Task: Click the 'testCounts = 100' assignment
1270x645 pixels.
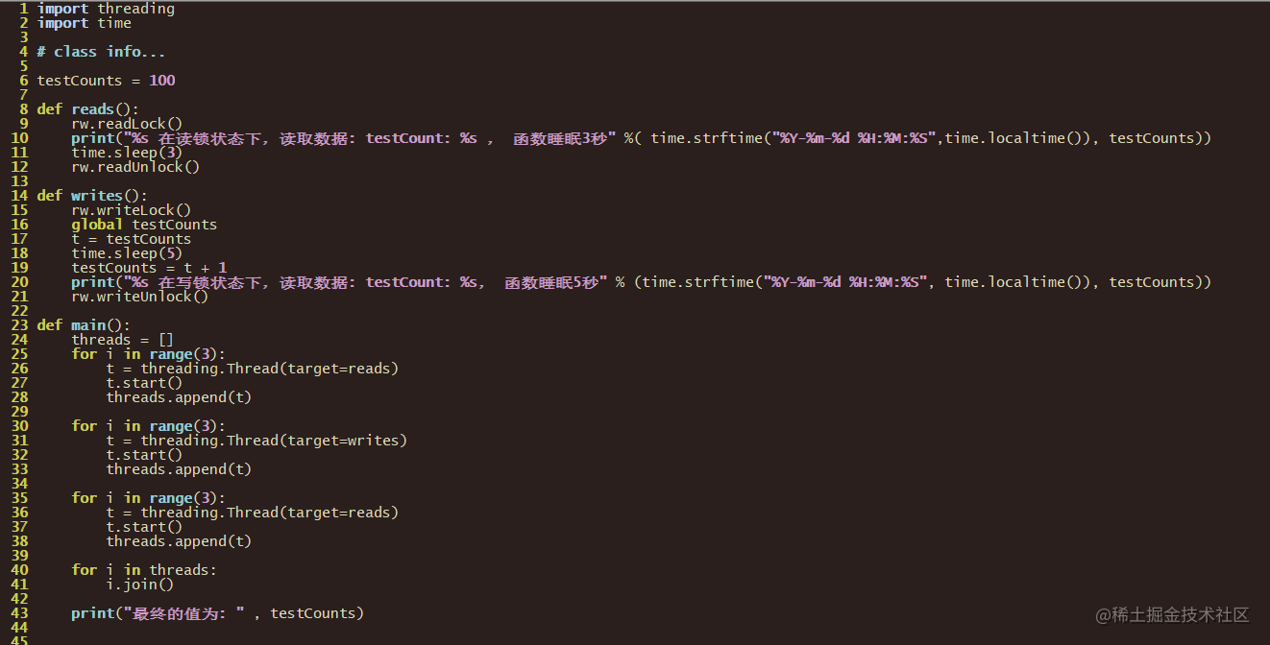Action: point(106,81)
